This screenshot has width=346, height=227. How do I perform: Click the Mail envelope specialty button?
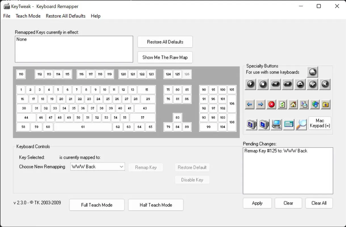[304, 105]
